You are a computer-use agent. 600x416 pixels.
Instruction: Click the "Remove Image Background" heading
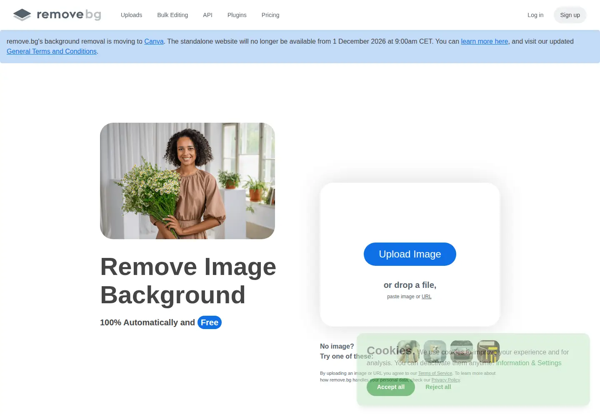point(188,281)
